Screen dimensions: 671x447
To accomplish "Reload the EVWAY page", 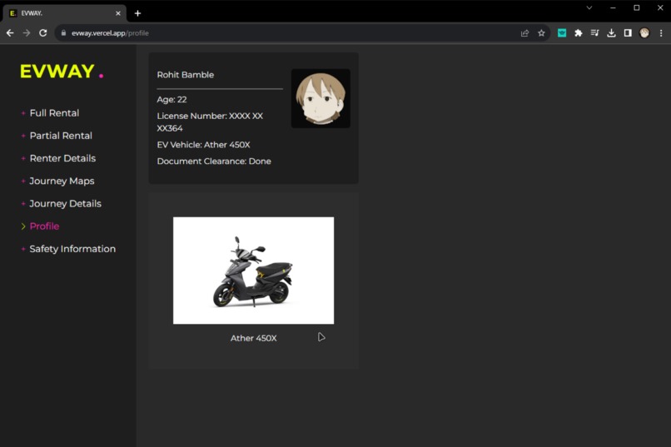I will click(x=42, y=33).
